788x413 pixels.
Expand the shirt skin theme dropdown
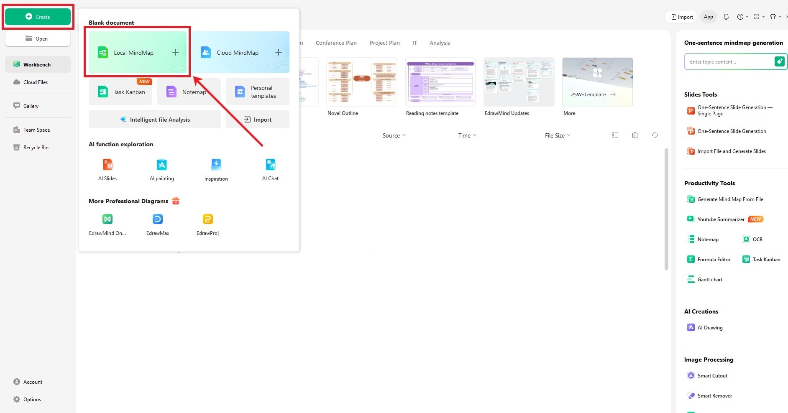point(775,17)
